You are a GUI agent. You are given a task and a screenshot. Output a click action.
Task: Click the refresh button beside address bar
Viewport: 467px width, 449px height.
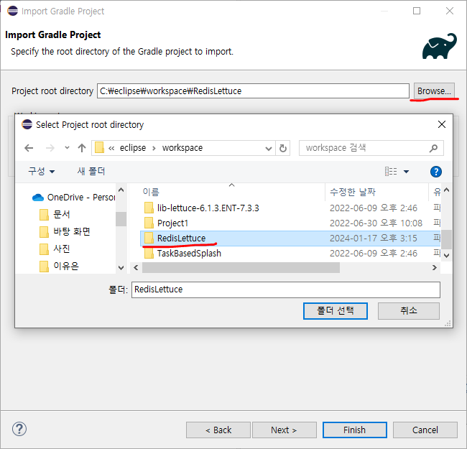283,148
